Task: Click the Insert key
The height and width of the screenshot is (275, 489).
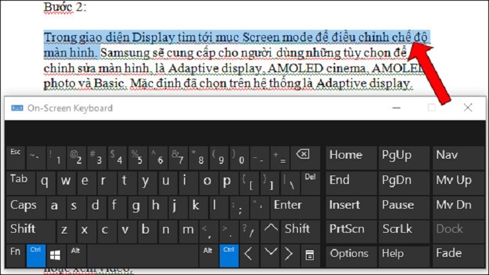Action: pos(351,207)
